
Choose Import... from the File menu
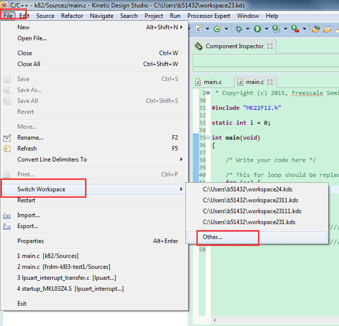[x=94, y=215]
